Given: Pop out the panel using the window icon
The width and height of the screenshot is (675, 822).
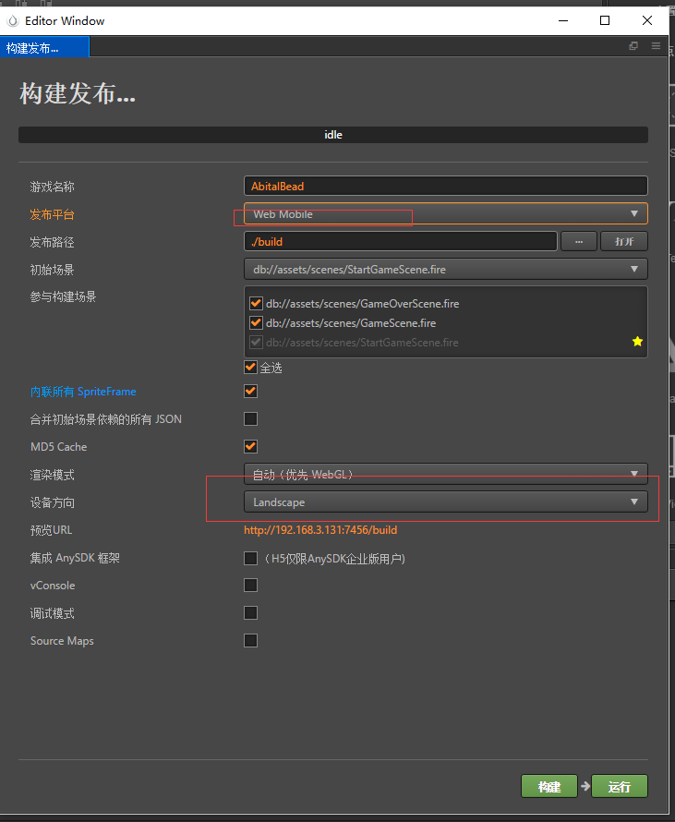Looking at the screenshot, I should 633,46.
